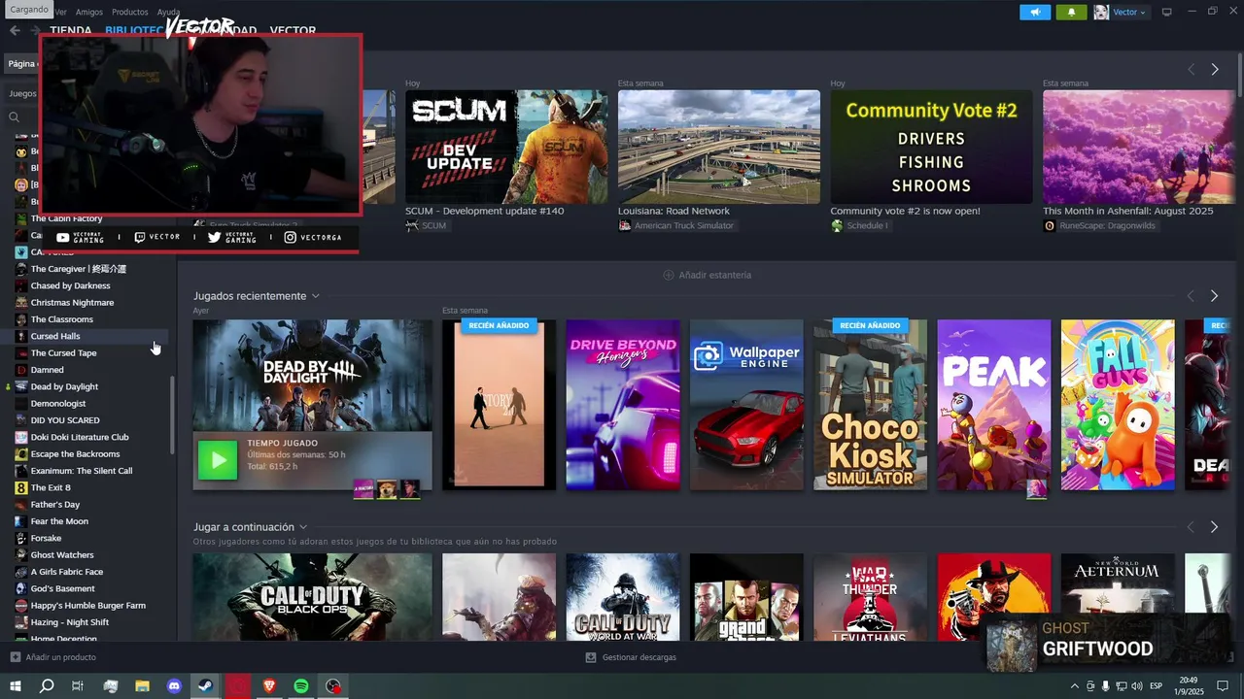The height and width of the screenshot is (699, 1244).
Task: Open the announcements megaphone button
Action: pos(1035,12)
